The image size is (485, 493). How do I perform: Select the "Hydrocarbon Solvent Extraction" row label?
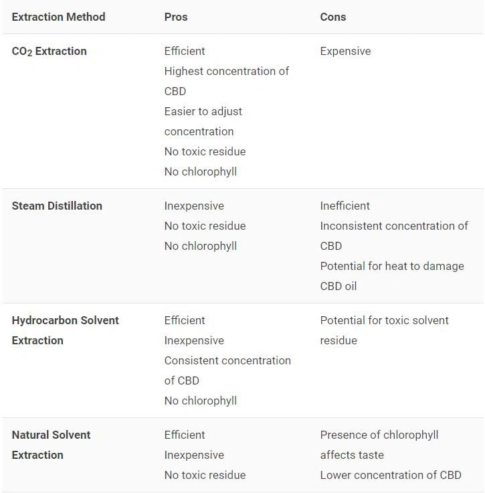[65, 330]
